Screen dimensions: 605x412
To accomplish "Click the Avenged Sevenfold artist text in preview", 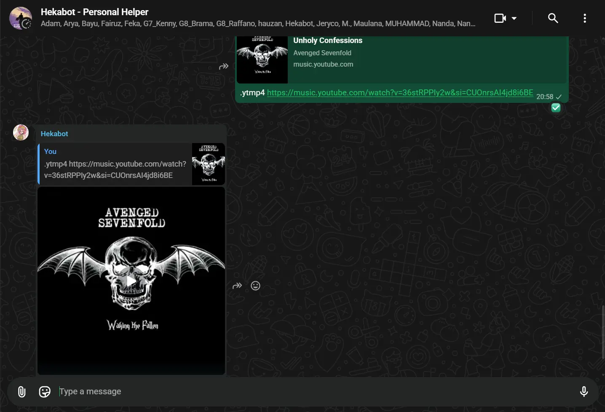I will coord(322,53).
